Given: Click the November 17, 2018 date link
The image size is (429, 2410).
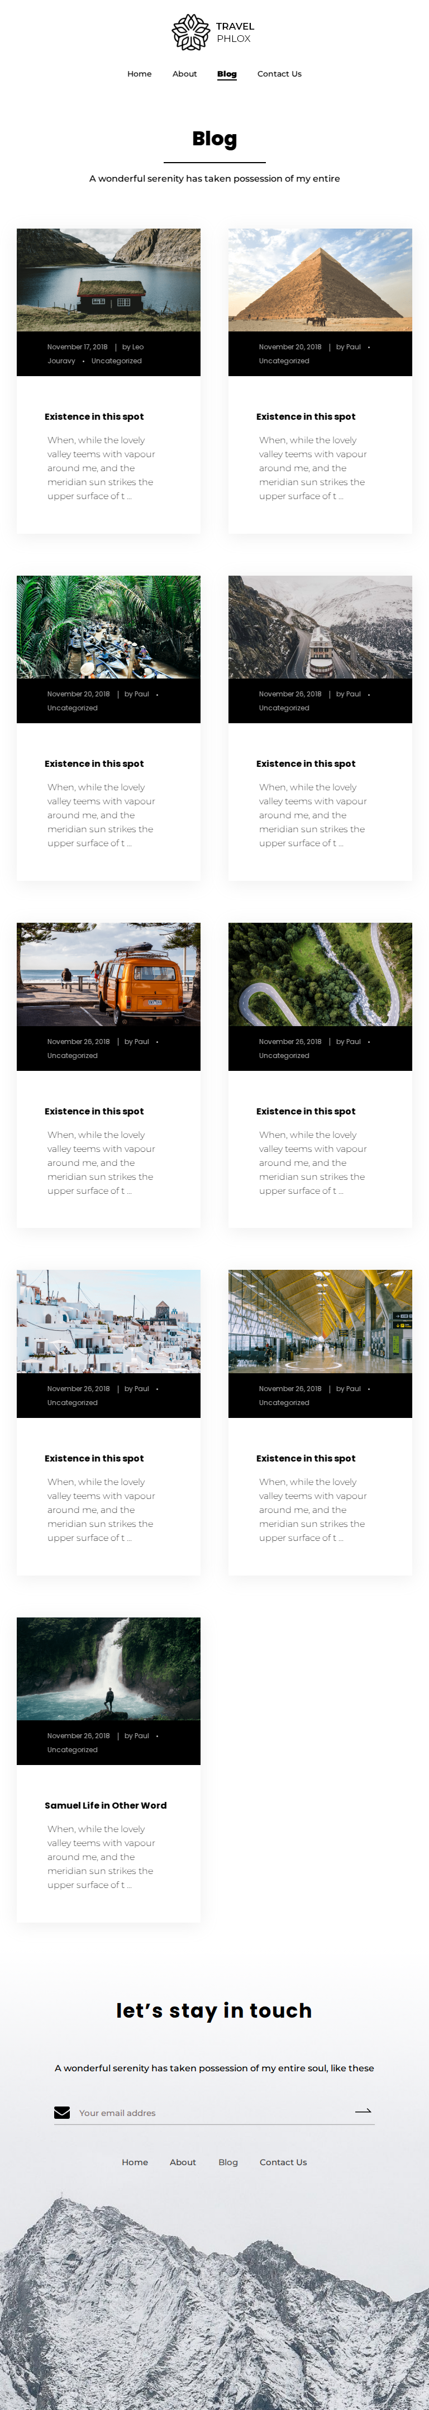Looking at the screenshot, I should [x=78, y=347].
